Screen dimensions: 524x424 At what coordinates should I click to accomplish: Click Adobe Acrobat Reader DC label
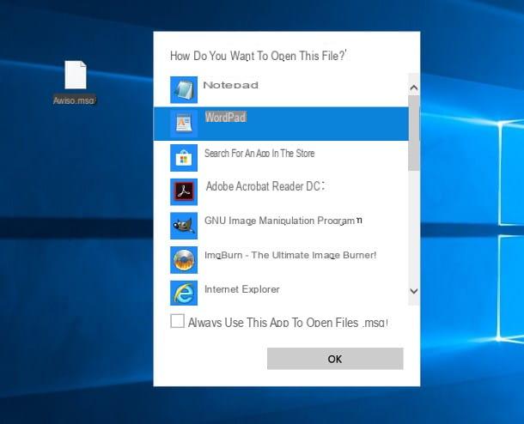(x=265, y=186)
